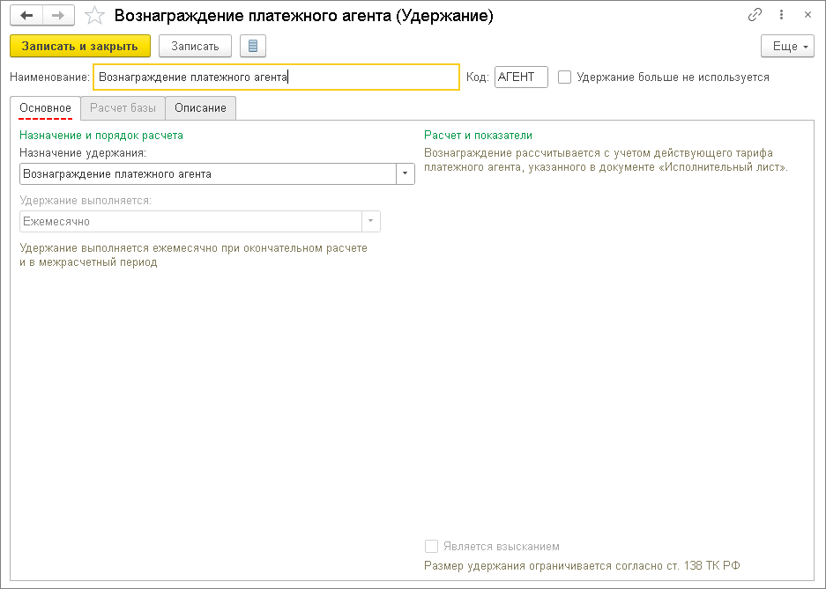Click the Записать и закрыть button
Image resolution: width=826 pixels, height=589 pixels.
(x=80, y=46)
